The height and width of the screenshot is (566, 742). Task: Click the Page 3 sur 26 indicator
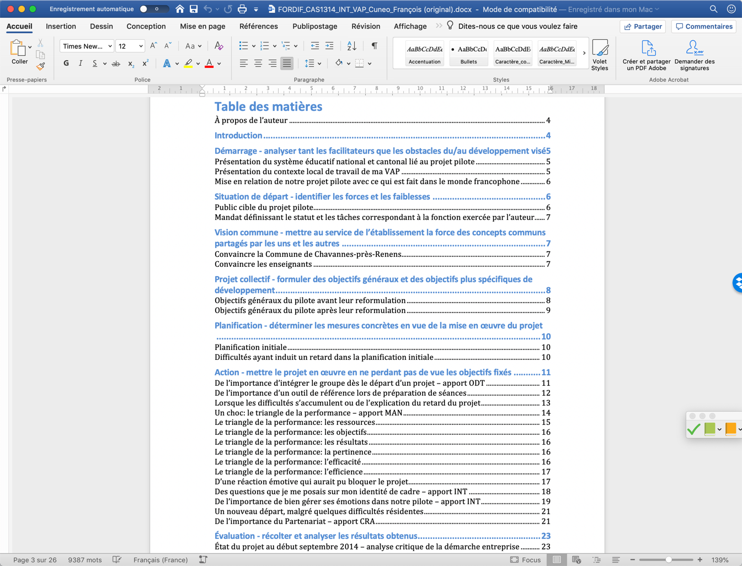click(x=35, y=559)
